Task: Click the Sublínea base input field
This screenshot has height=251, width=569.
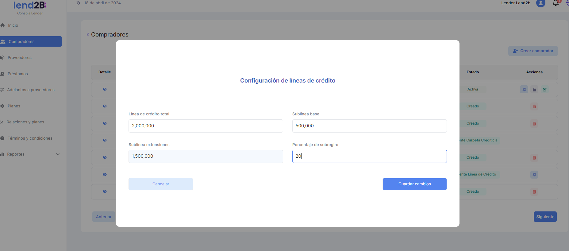Action: [x=369, y=126]
